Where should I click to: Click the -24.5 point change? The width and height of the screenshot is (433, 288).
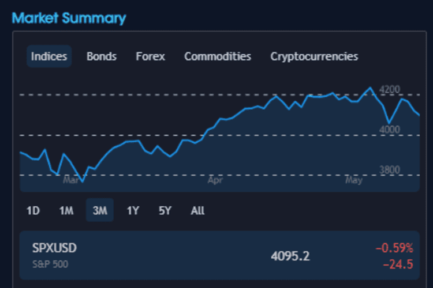point(398,264)
